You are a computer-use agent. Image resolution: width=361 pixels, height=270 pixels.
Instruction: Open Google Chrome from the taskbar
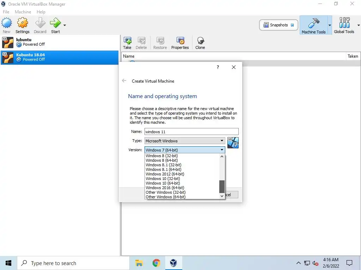click(156, 263)
